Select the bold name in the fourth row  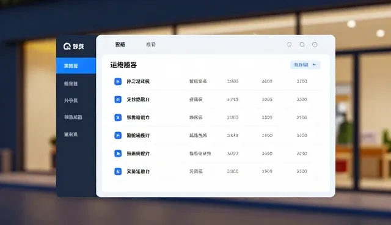[x=138, y=136]
